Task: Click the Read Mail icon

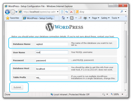Action: click(x=80, y=18)
